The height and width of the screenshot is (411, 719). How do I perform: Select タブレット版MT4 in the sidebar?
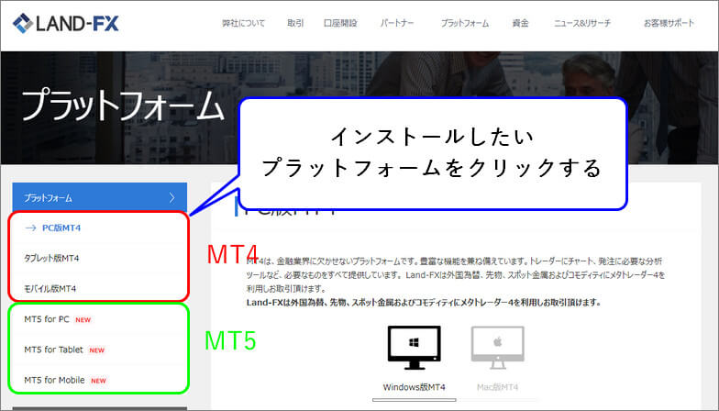point(51,259)
